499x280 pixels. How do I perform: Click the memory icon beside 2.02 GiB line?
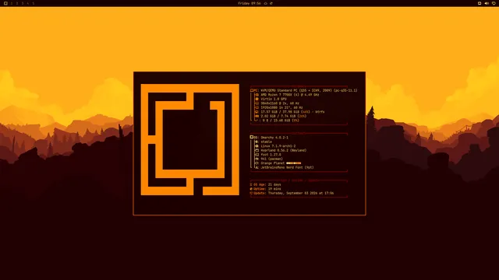[x=257, y=116]
